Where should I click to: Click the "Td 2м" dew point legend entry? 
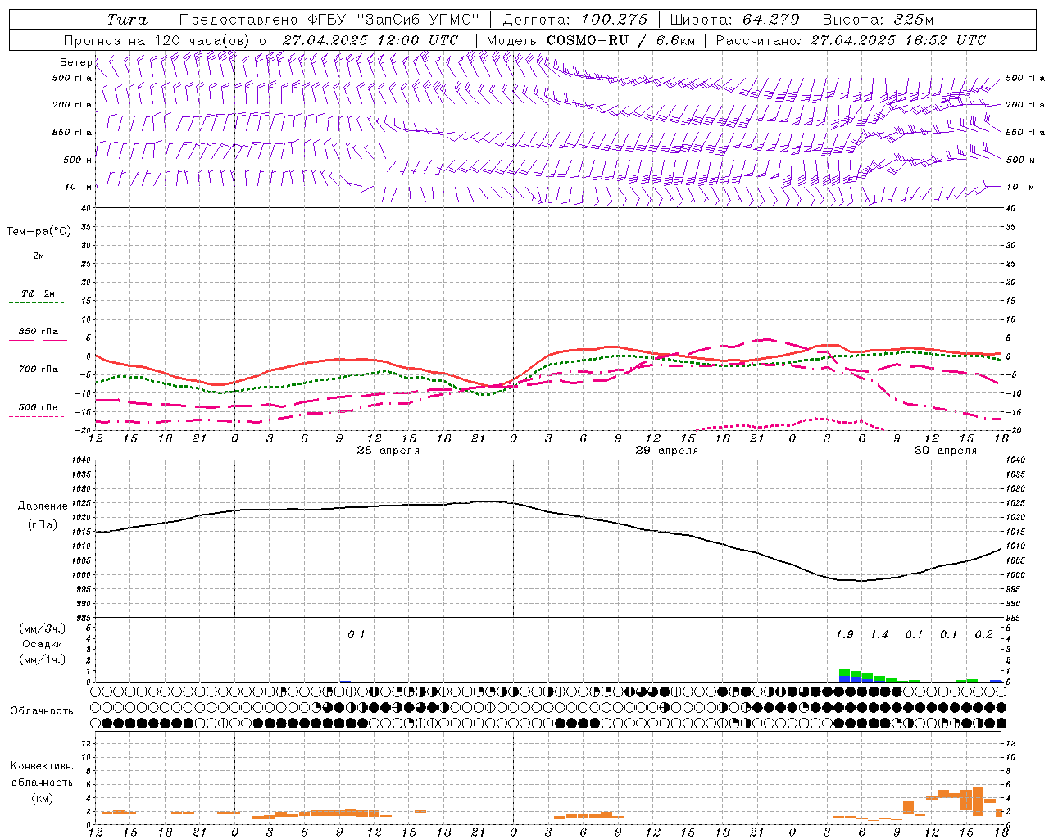(39, 293)
